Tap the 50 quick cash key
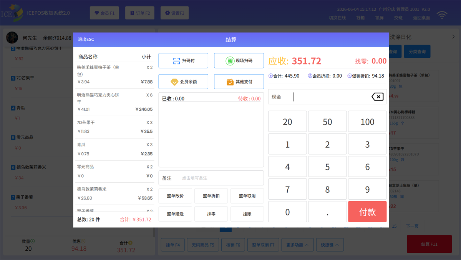Image resolution: width=461 pixels, height=260 pixels. tap(327, 122)
